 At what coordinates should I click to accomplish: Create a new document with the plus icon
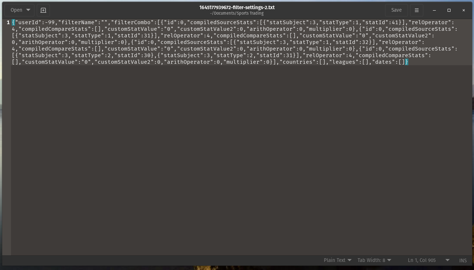tap(43, 10)
